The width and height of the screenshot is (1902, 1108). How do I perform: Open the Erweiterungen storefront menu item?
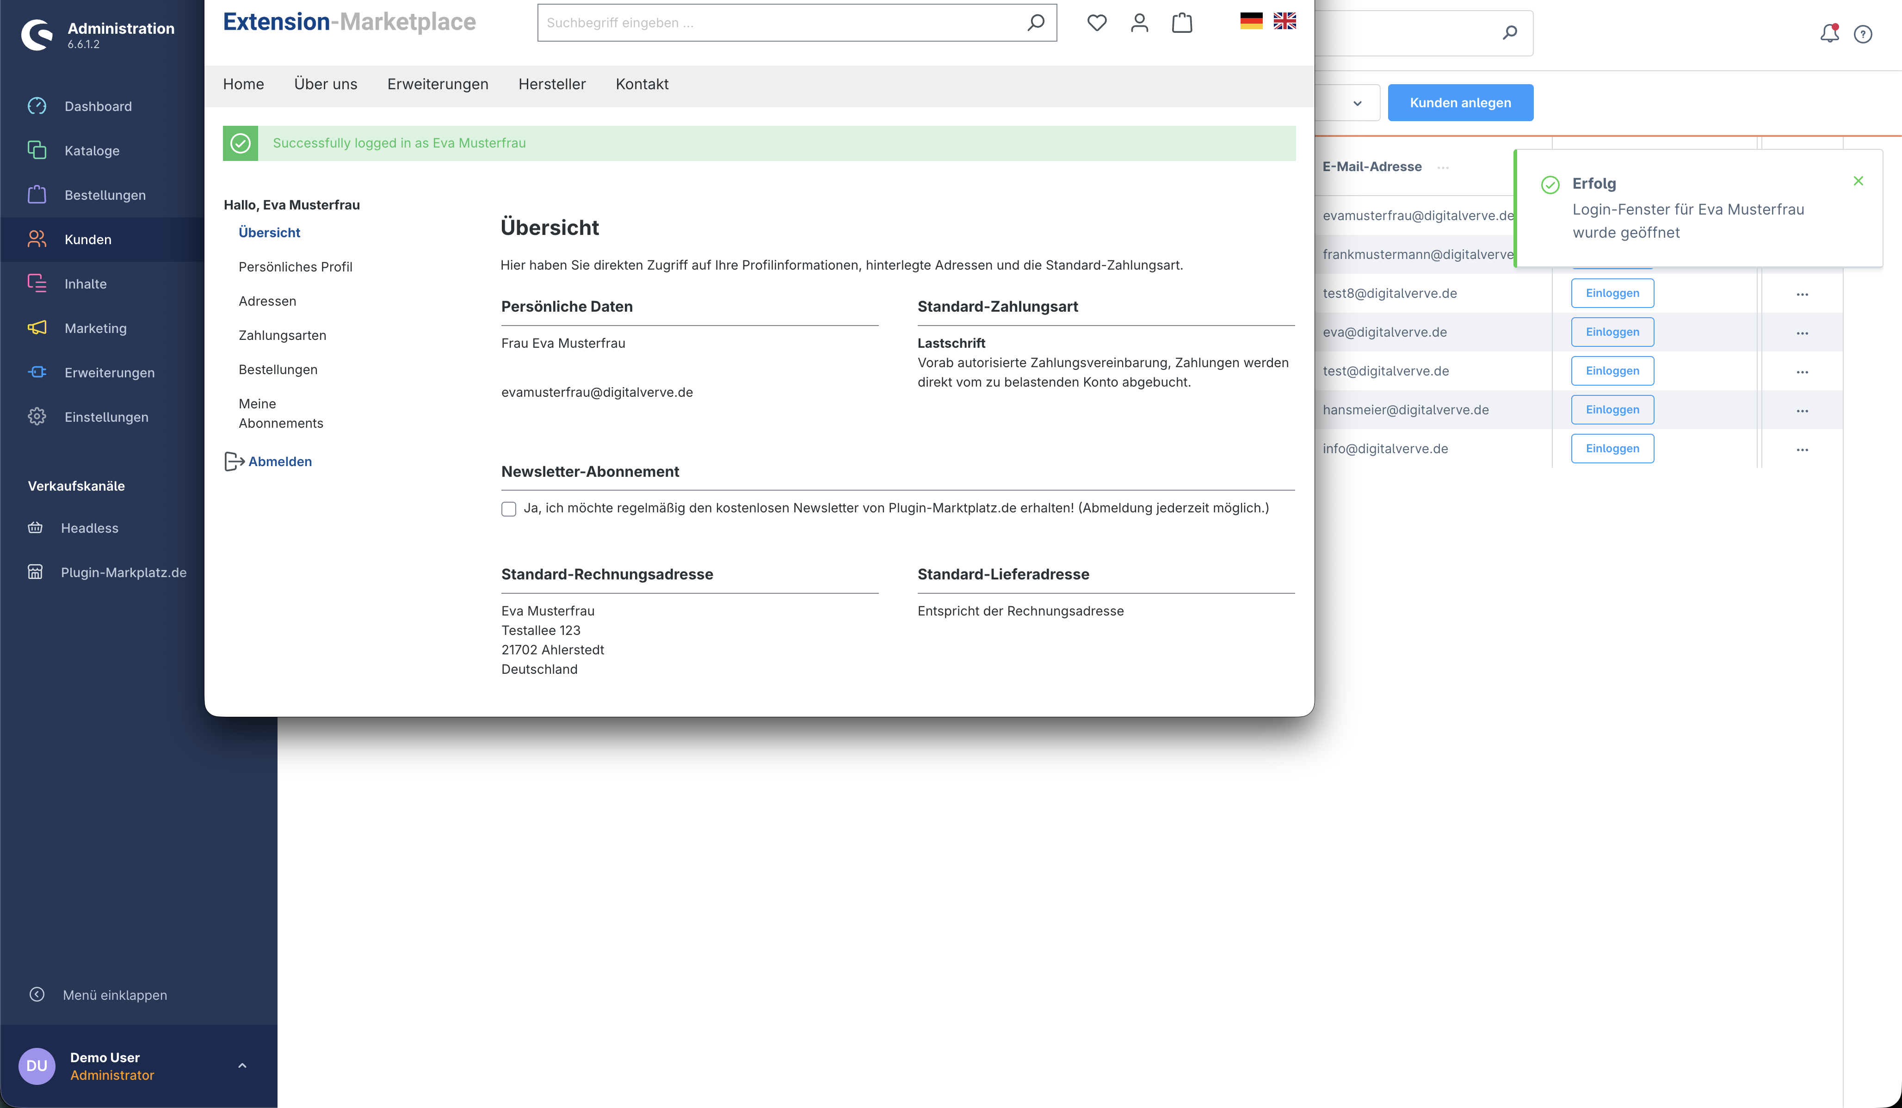click(x=437, y=84)
